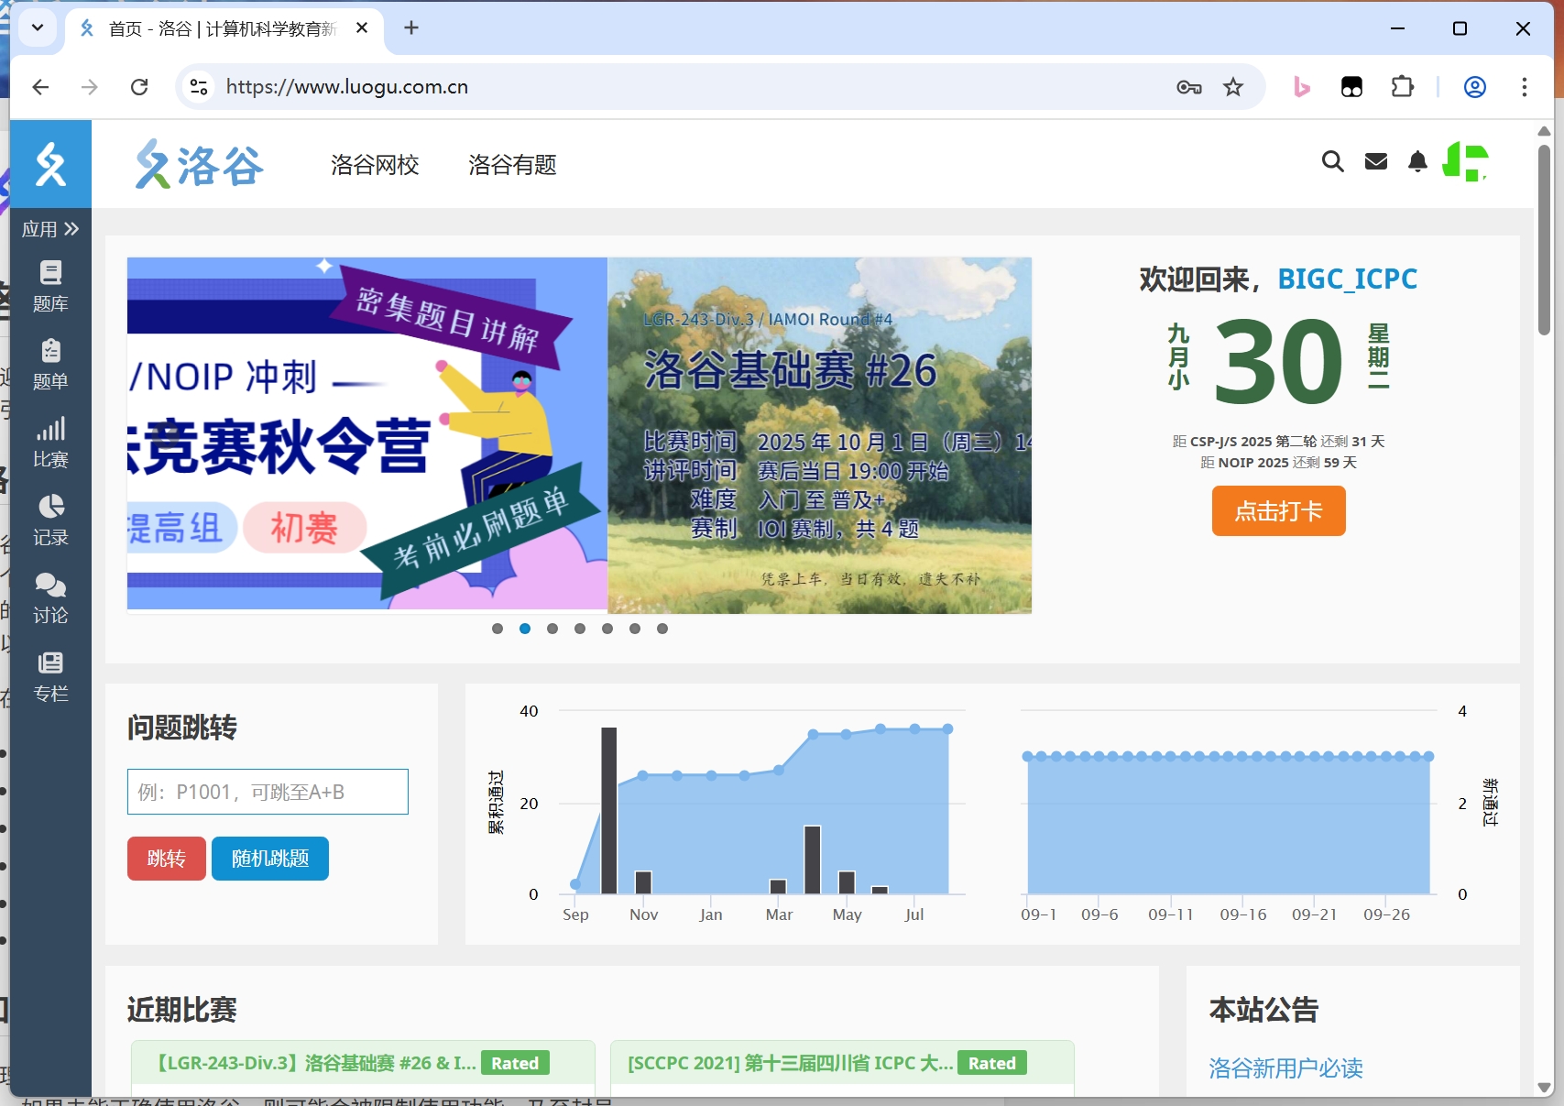Expand the 应用 sidebar applications menu
Screen dimensions: 1564x1106
[x=50, y=229]
